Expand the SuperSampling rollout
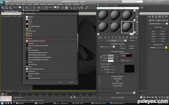169x105 pixels. [117, 79]
